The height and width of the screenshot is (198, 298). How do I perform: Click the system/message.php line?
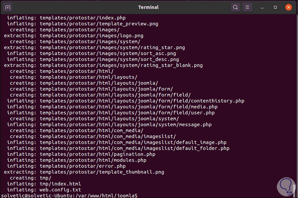[x=126, y=125]
